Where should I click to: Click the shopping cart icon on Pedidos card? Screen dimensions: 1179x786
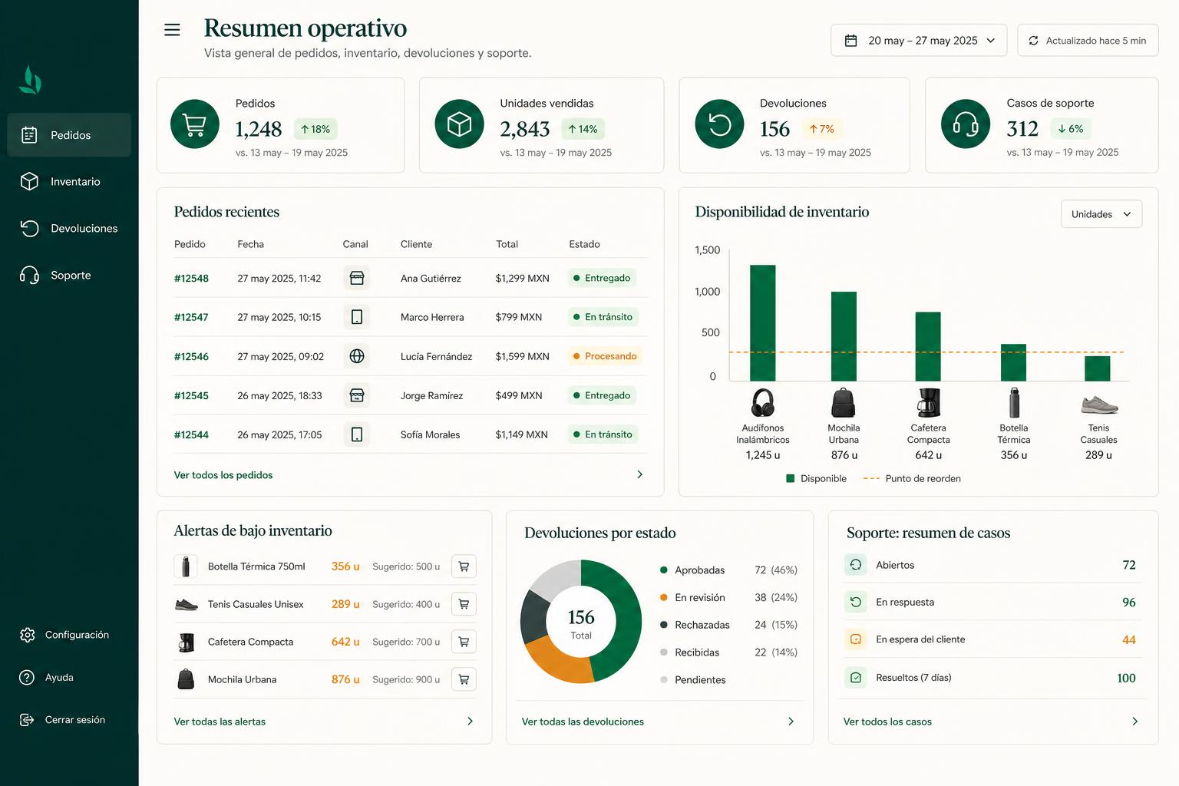[x=195, y=124]
